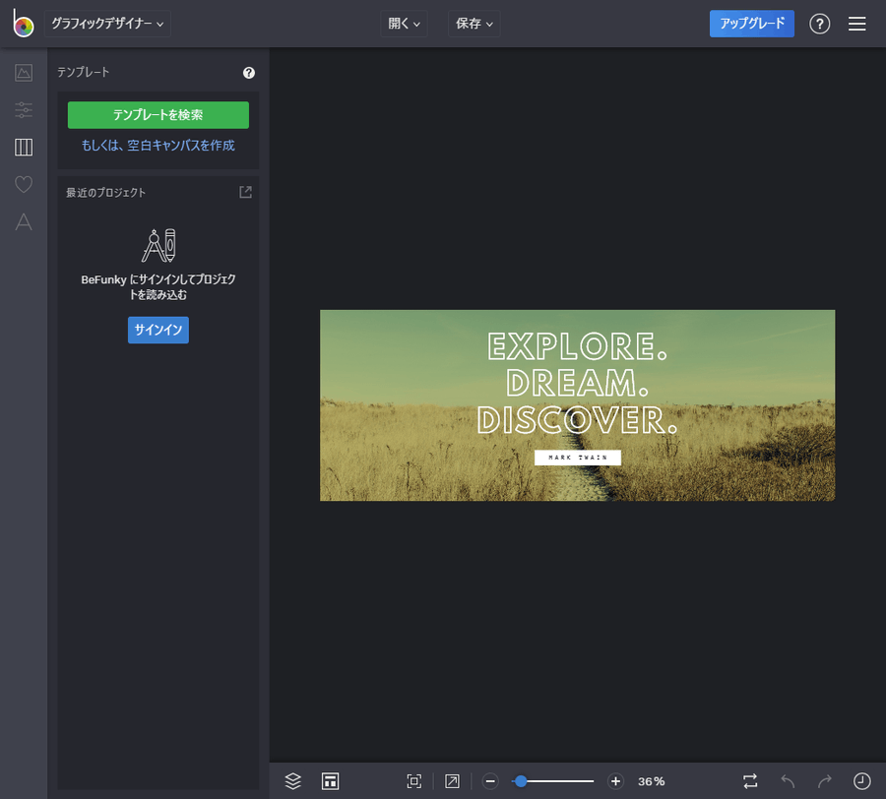Expand the グラフィックデザイナー dropdown
The height and width of the screenshot is (799, 886).
107,24
